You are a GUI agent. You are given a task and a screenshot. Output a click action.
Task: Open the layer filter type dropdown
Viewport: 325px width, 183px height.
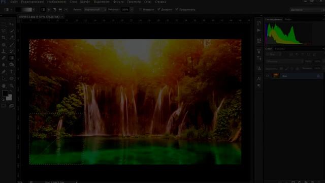point(273,54)
